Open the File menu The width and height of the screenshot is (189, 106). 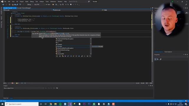coord(5,1)
